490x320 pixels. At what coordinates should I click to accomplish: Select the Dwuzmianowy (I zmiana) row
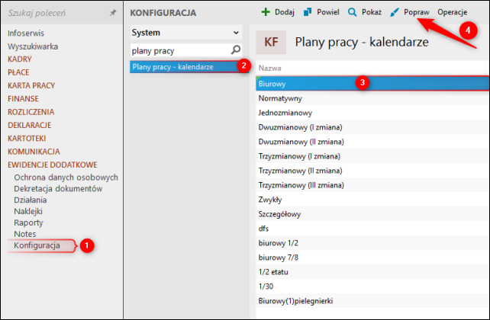point(372,127)
